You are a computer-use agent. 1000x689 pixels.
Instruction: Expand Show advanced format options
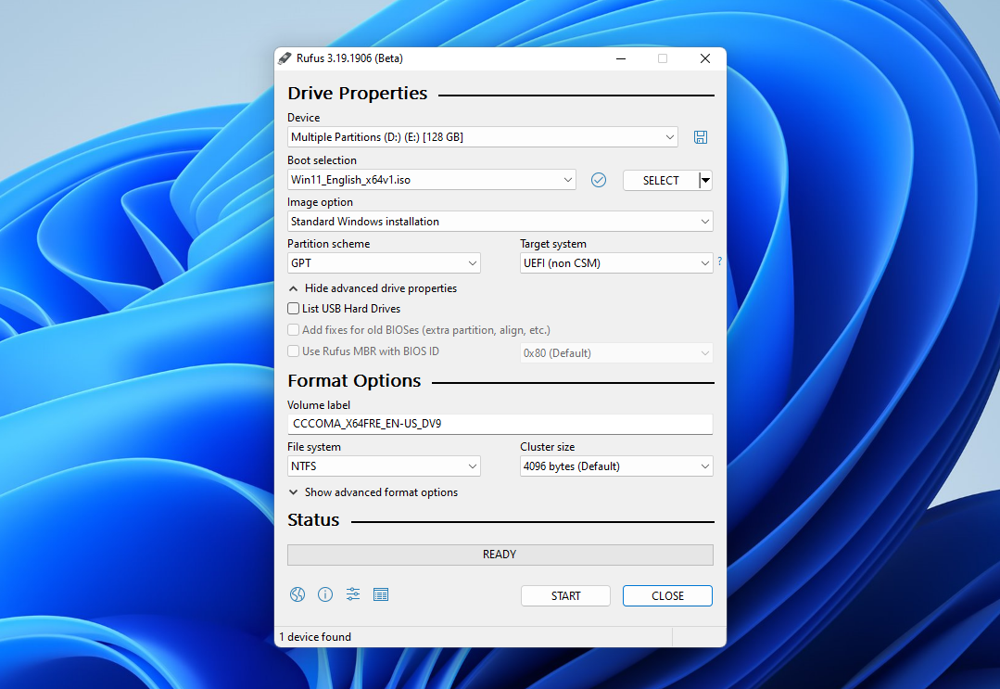(374, 491)
